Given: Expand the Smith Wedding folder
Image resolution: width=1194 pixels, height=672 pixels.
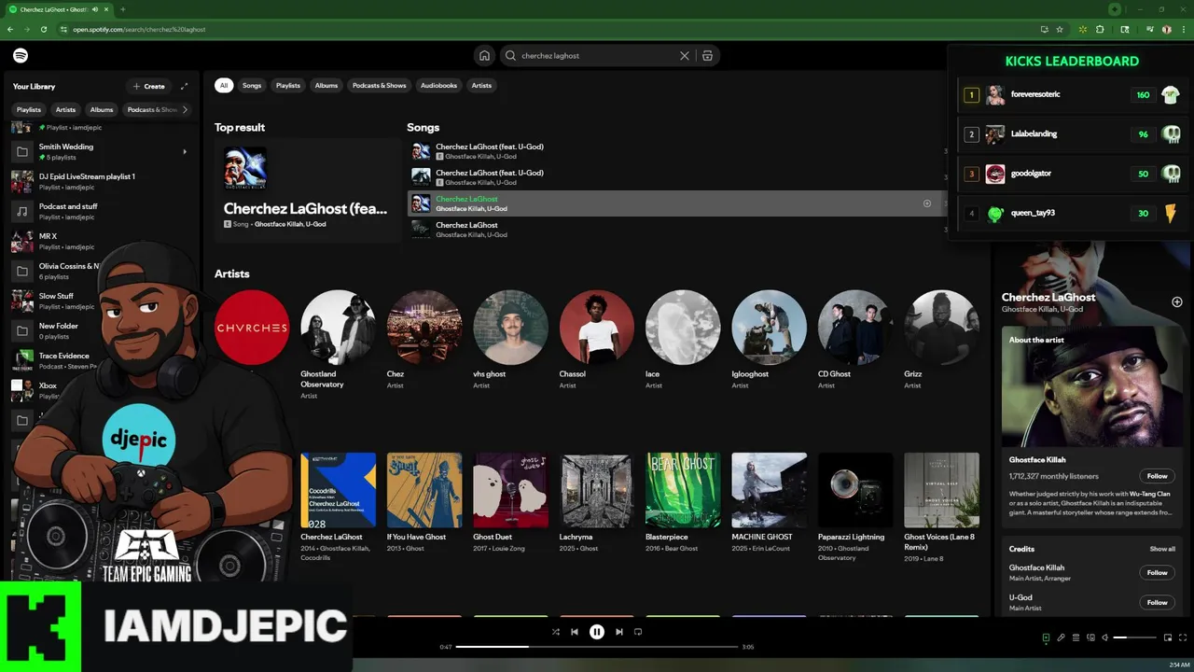Looking at the screenshot, I should click(184, 151).
